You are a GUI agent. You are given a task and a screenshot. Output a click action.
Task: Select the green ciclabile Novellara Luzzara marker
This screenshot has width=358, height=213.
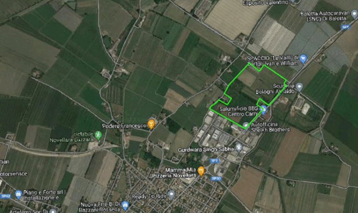[98, 135]
